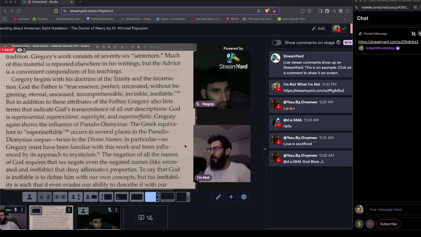421x237 pixels.
Task: Mute the host microphone in backstage thumbnail
Action: [15, 210]
